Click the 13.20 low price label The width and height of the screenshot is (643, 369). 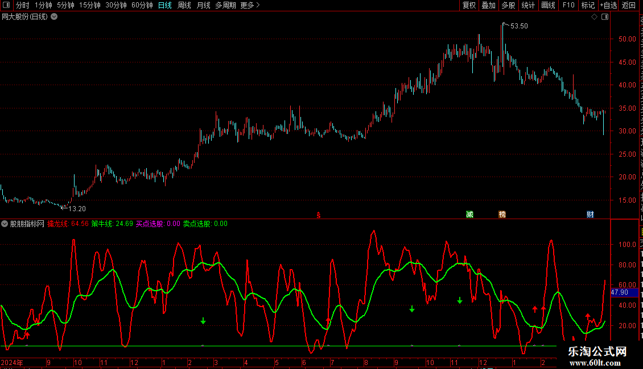(x=77, y=209)
